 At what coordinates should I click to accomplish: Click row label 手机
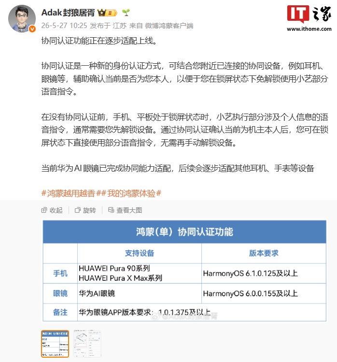[x=60, y=274]
